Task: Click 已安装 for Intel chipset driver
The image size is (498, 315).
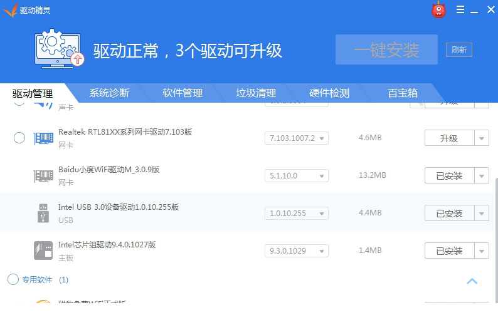Action: (x=450, y=251)
